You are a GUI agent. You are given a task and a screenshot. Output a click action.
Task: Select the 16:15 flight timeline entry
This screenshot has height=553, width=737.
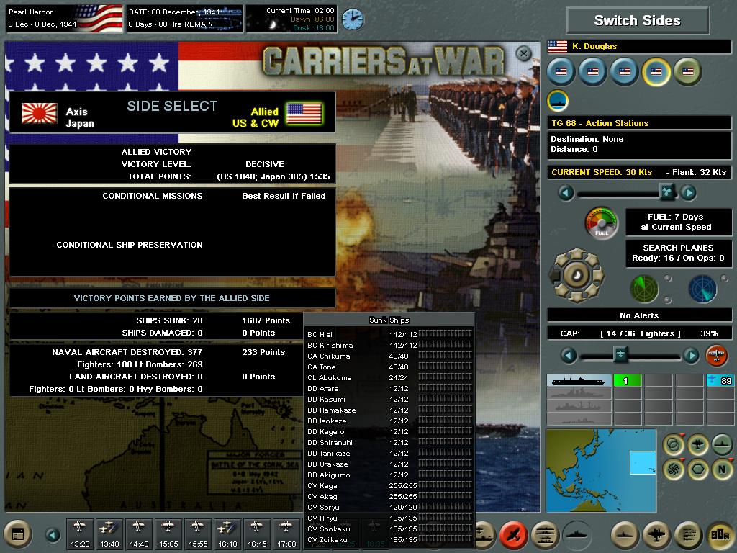click(x=257, y=534)
